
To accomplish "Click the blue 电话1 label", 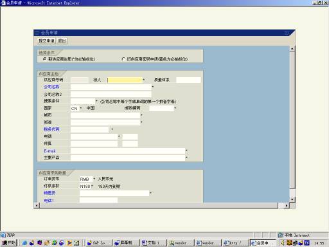I will click(49, 201).
